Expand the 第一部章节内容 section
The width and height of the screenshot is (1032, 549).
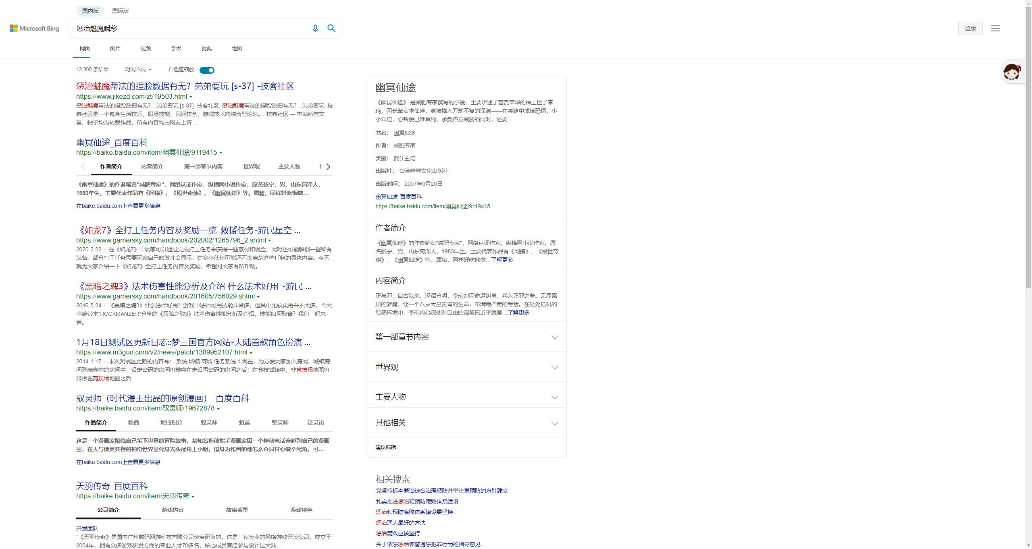point(466,337)
